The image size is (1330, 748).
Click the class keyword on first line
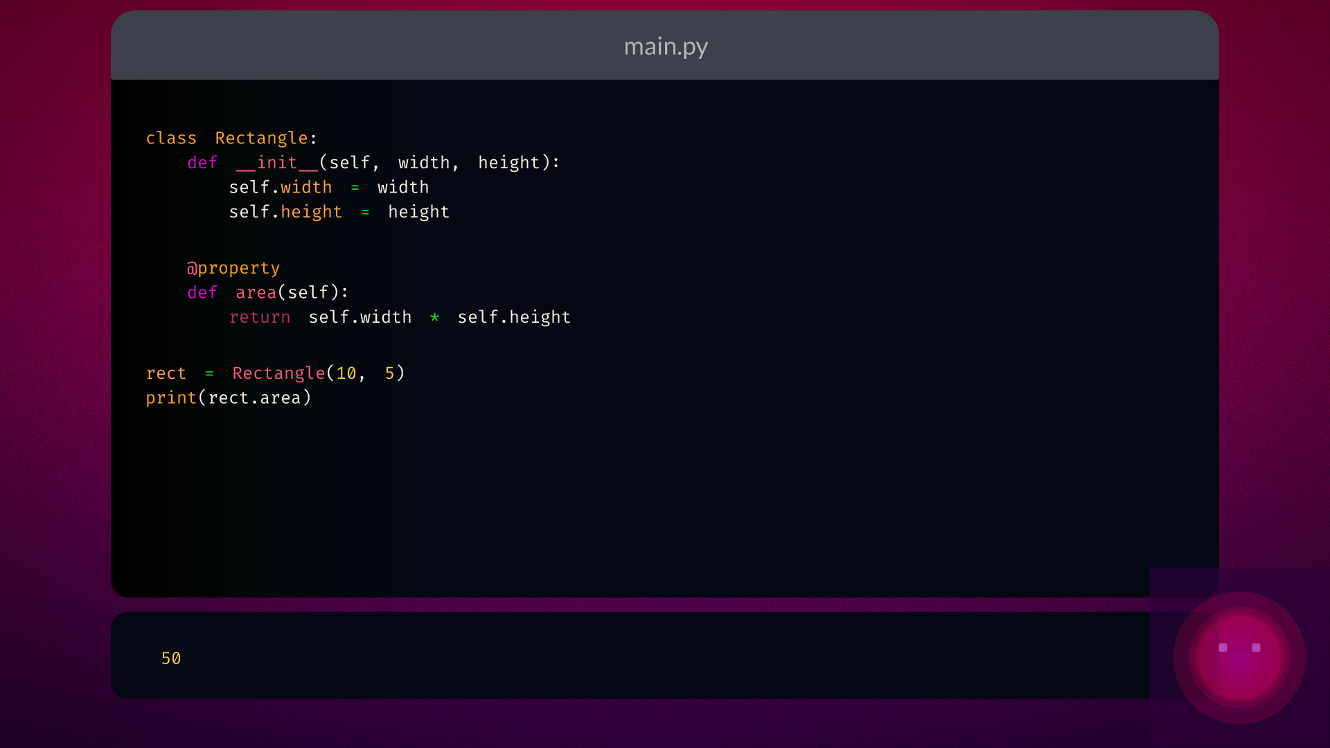click(171, 139)
